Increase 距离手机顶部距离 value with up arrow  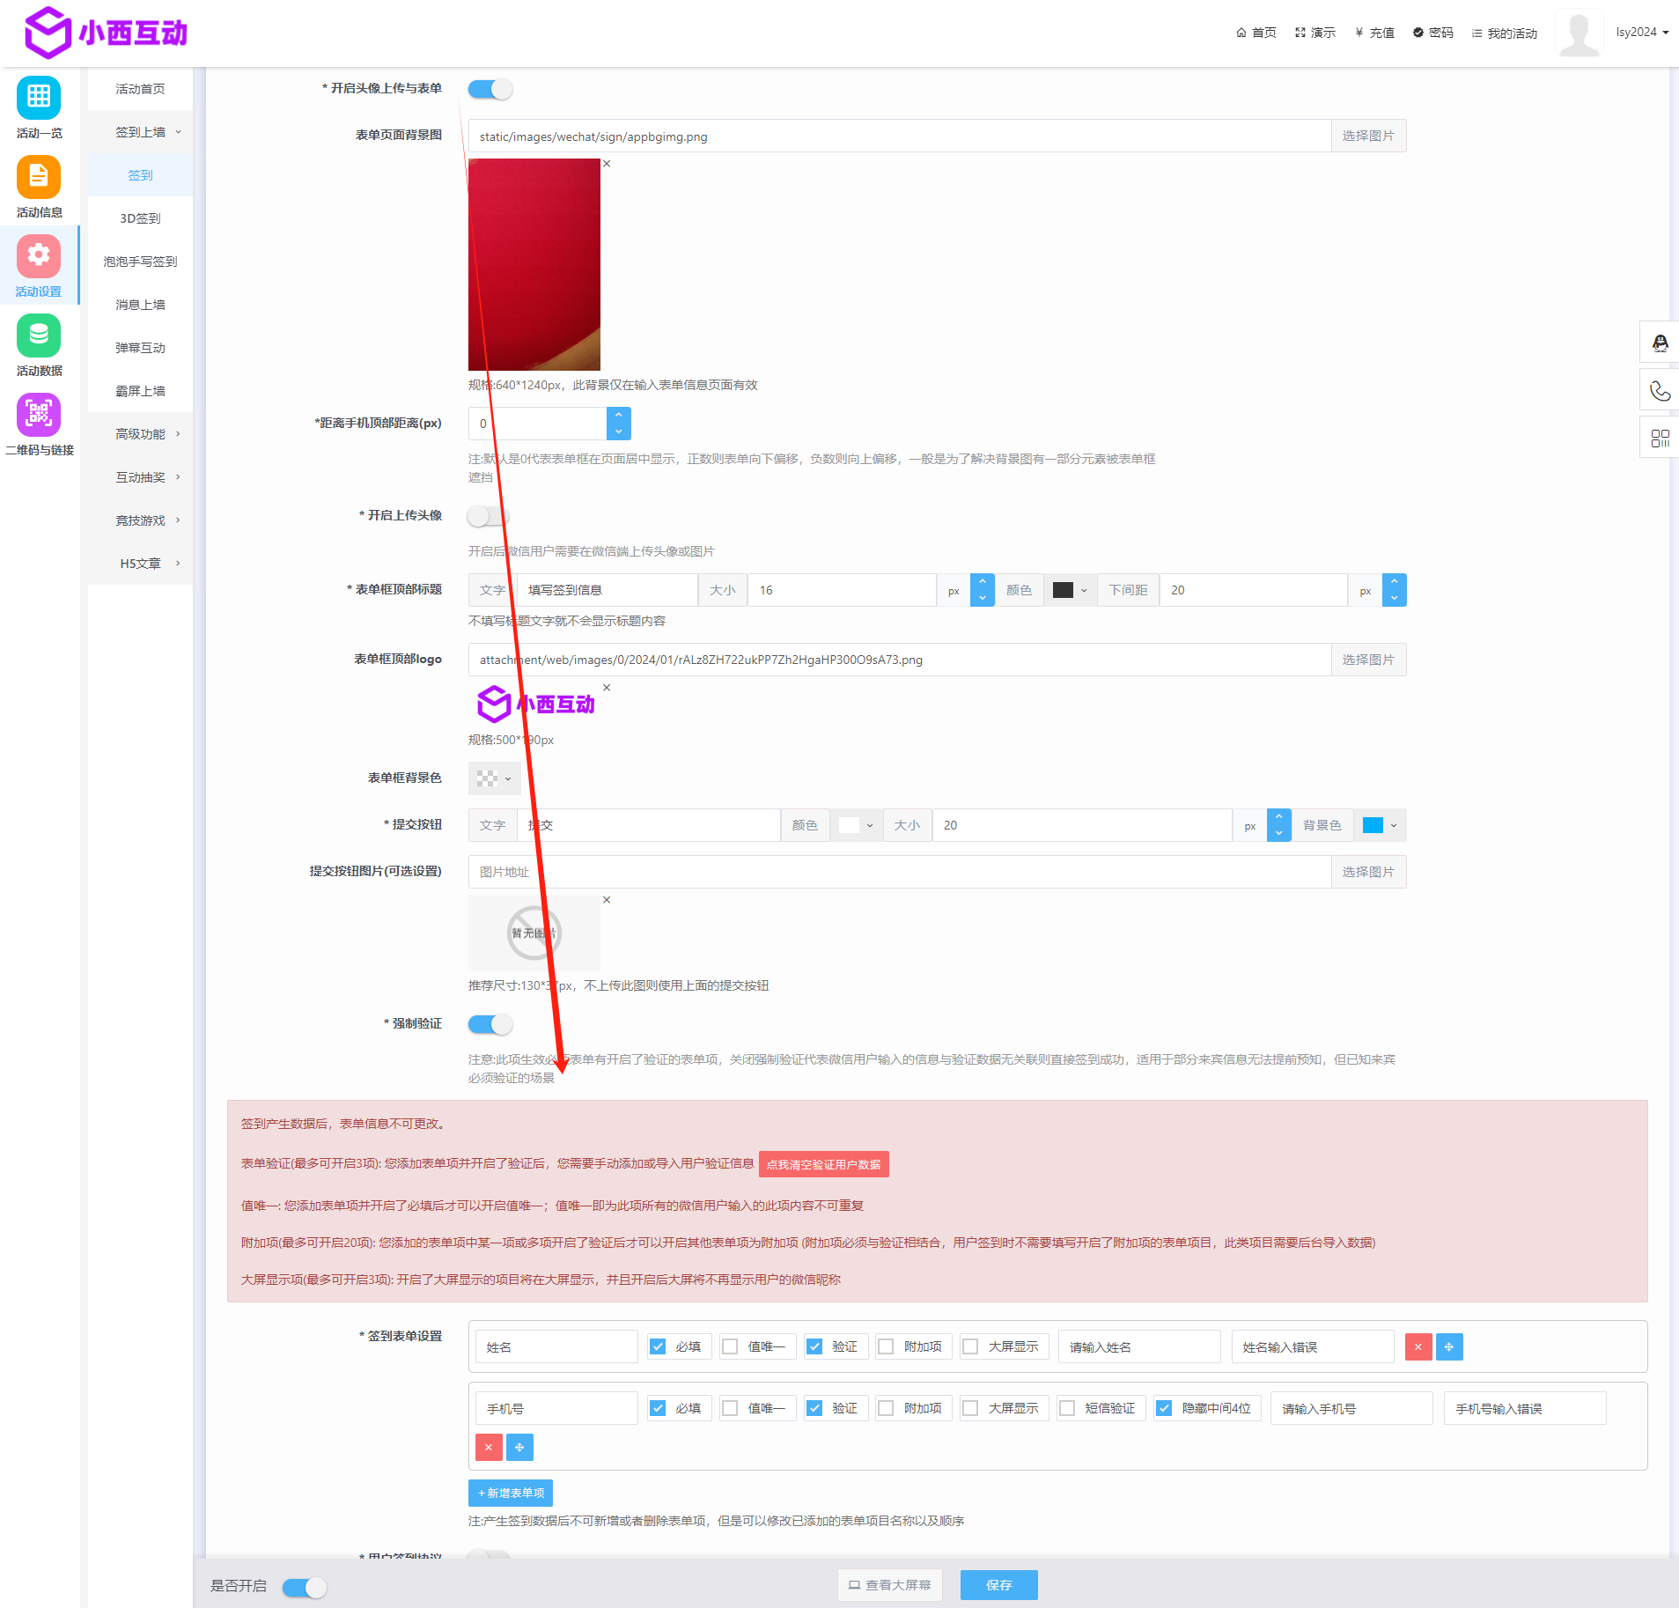[x=618, y=415]
